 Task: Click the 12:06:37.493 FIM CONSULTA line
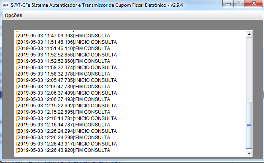tap(63, 99)
